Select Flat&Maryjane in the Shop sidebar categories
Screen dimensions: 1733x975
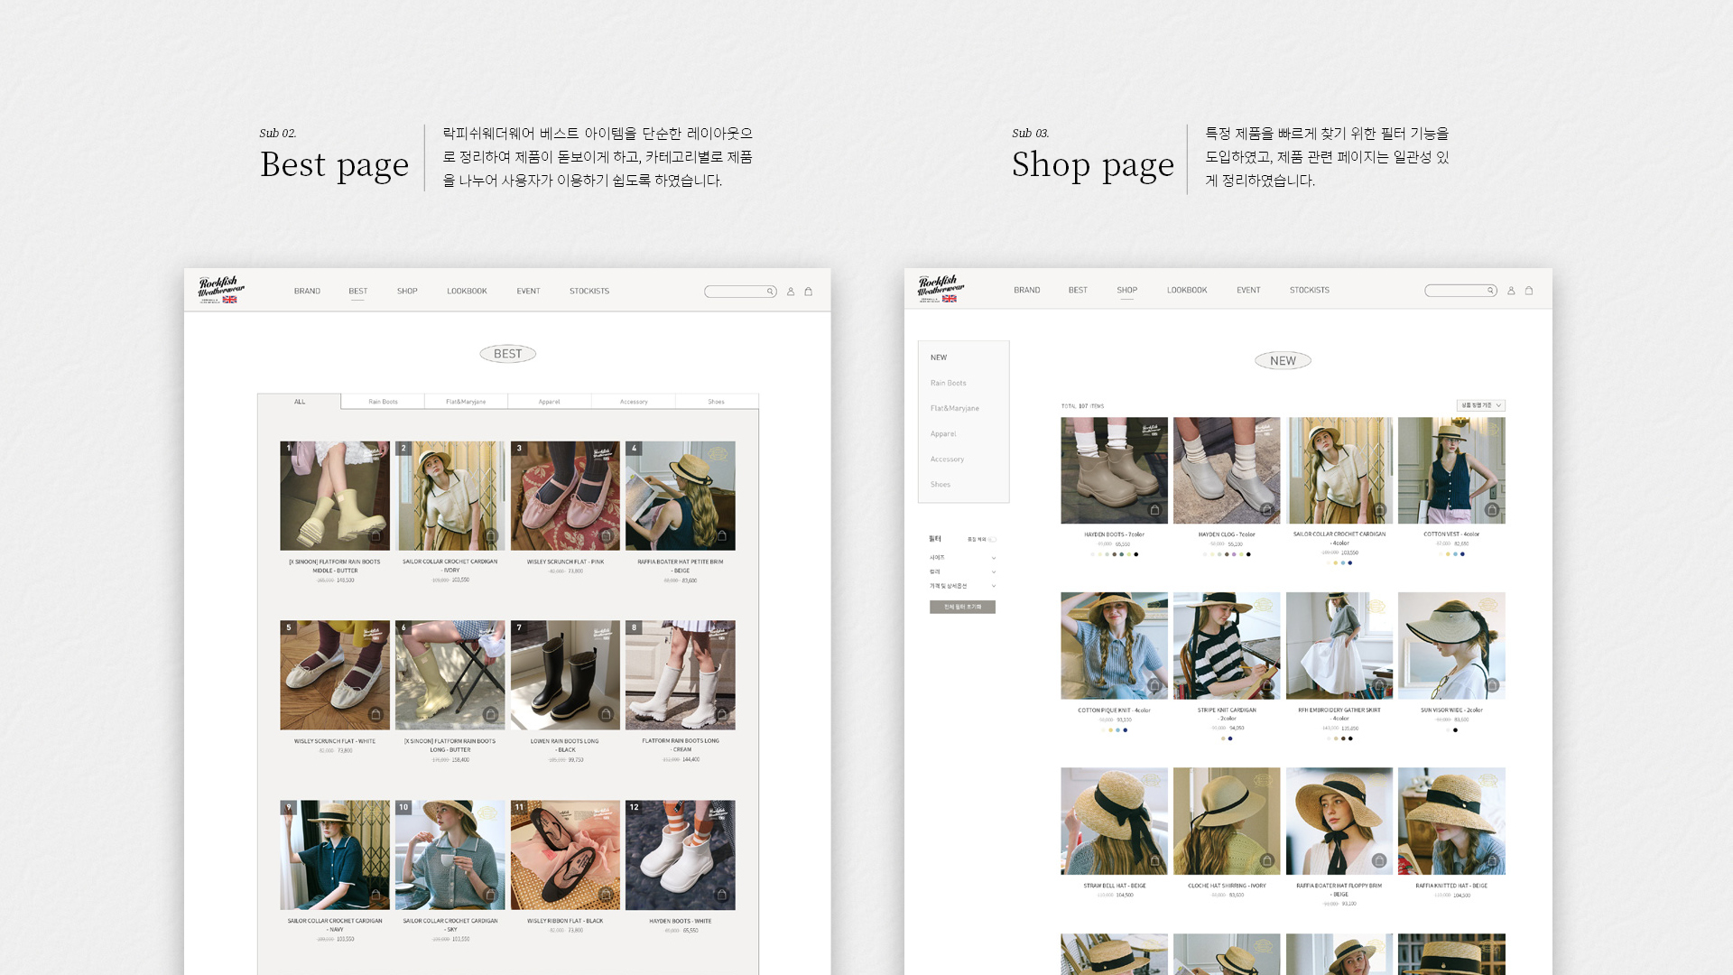click(x=955, y=409)
